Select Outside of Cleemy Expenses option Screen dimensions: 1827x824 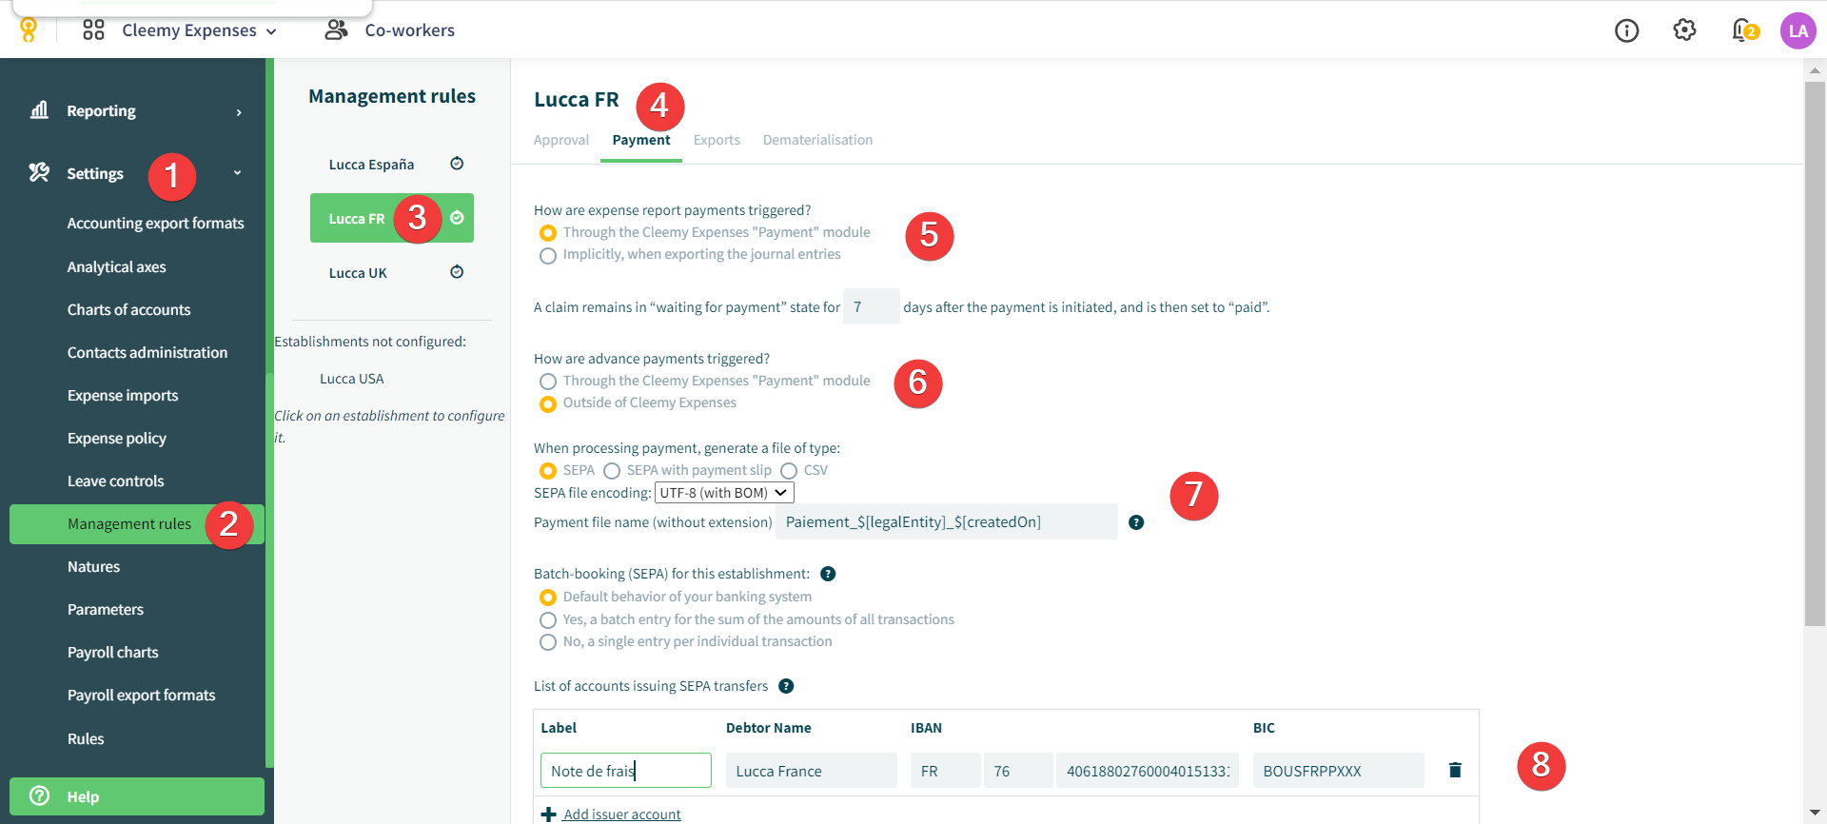pos(548,404)
